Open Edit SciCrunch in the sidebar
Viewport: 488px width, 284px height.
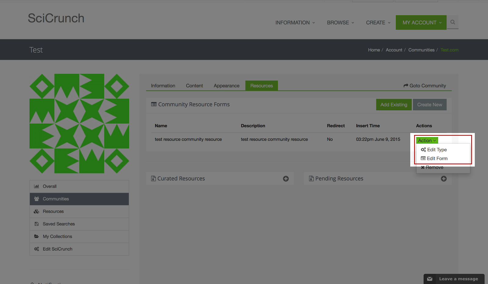79,249
